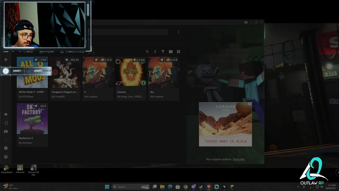Click the sign-in arrow icon in sidebar
The width and height of the screenshot is (339, 191).
coord(6,123)
